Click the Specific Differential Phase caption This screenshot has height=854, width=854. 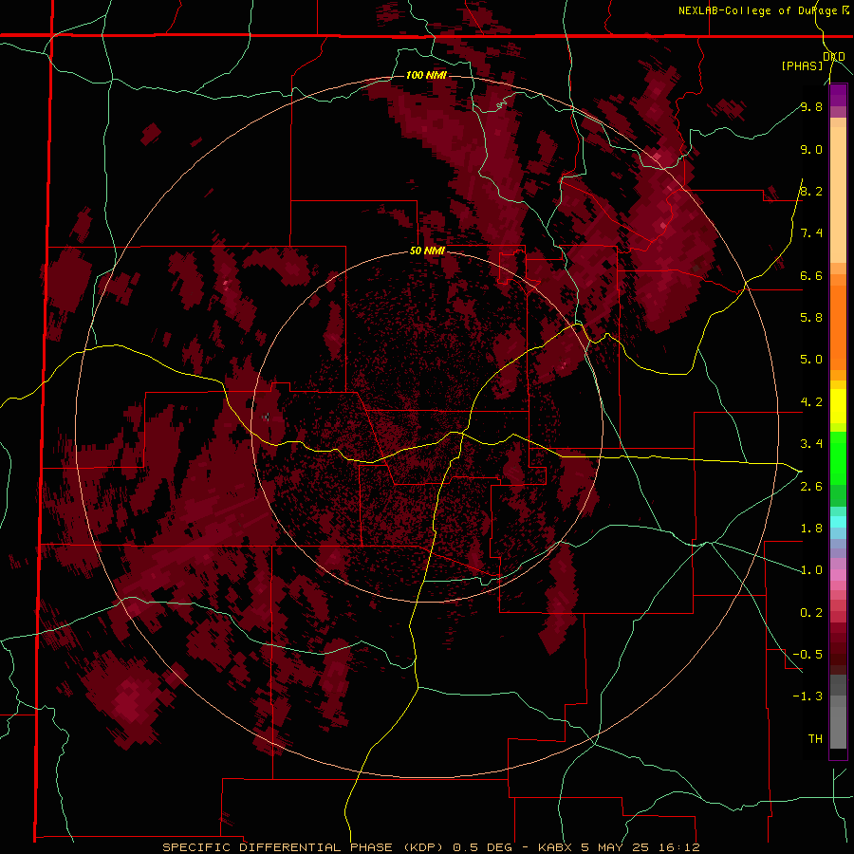coord(431,847)
